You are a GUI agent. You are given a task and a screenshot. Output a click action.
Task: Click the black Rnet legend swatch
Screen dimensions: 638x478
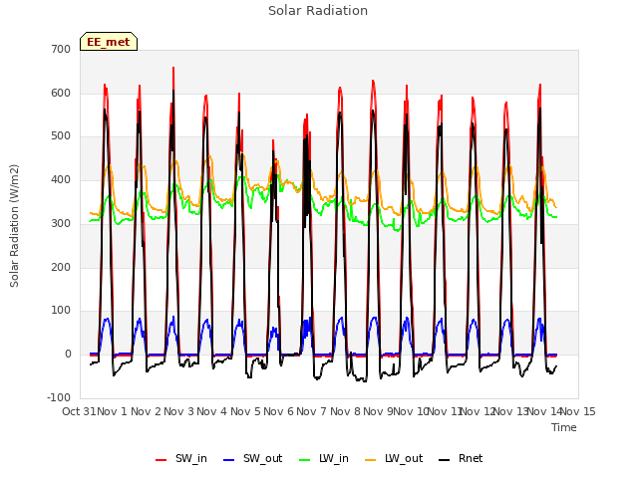point(445,460)
